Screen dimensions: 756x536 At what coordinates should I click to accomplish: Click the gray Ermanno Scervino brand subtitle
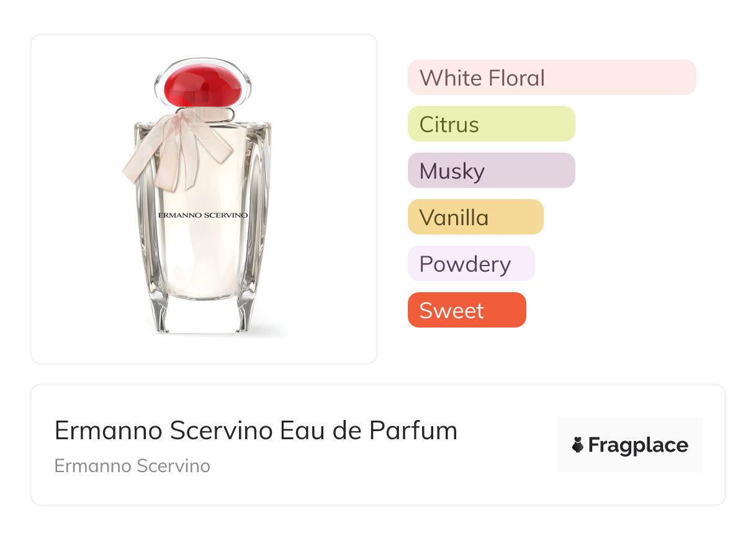click(x=132, y=466)
